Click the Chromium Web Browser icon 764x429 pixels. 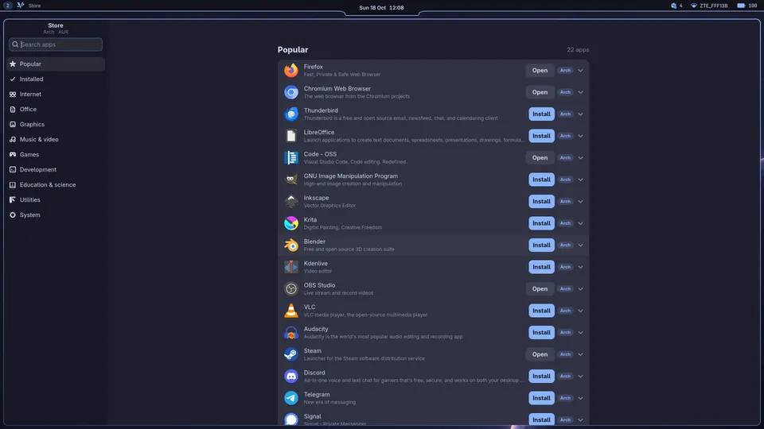coord(291,92)
